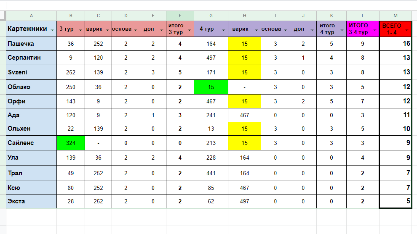Click the name cell Ула
The width and height of the screenshot is (417, 234).
(32, 158)
